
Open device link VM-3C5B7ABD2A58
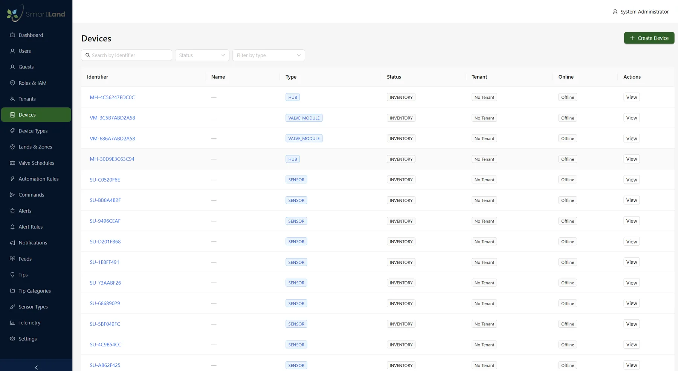tap(112, 118)
